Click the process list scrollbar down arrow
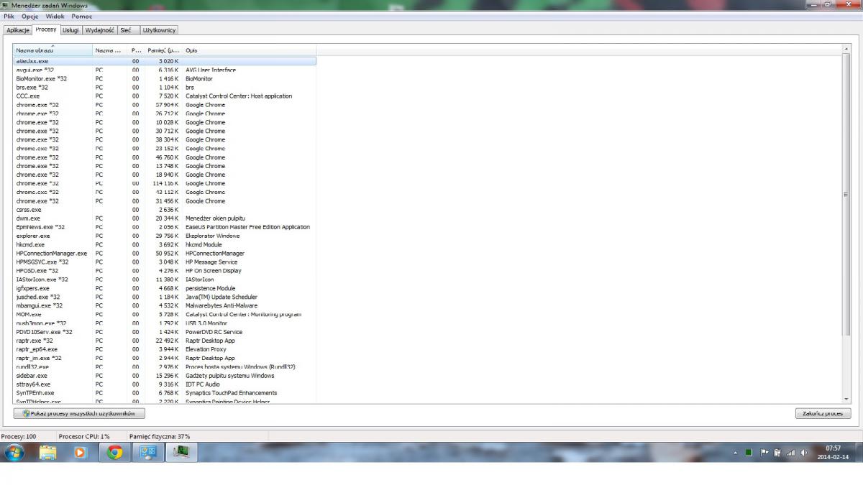Image resolution: width=863 pixels, height=485 pixels. [846, 399]
